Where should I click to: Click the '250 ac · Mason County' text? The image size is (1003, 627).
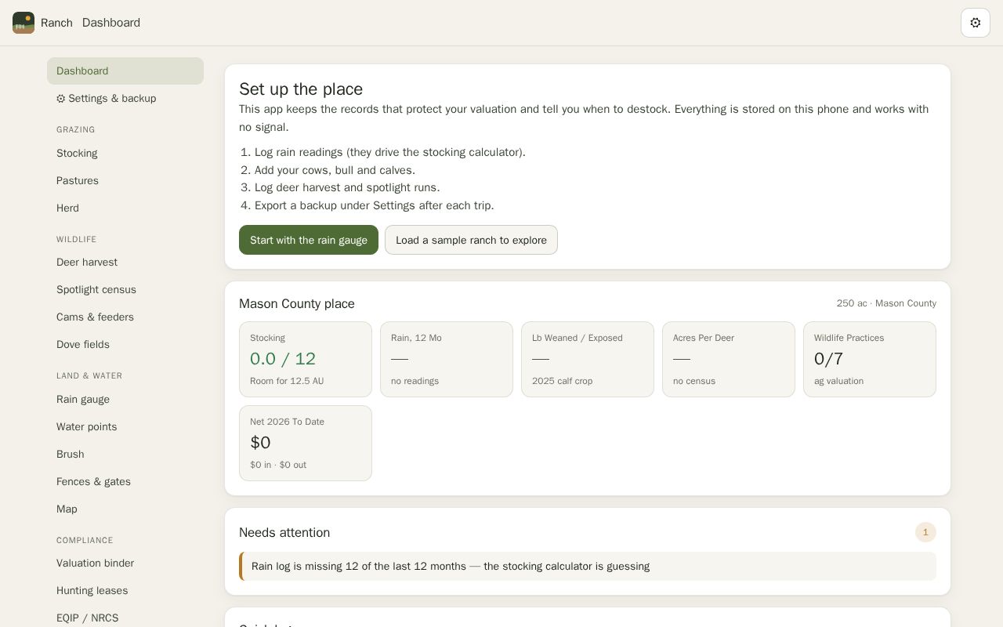tap(886, 303)
